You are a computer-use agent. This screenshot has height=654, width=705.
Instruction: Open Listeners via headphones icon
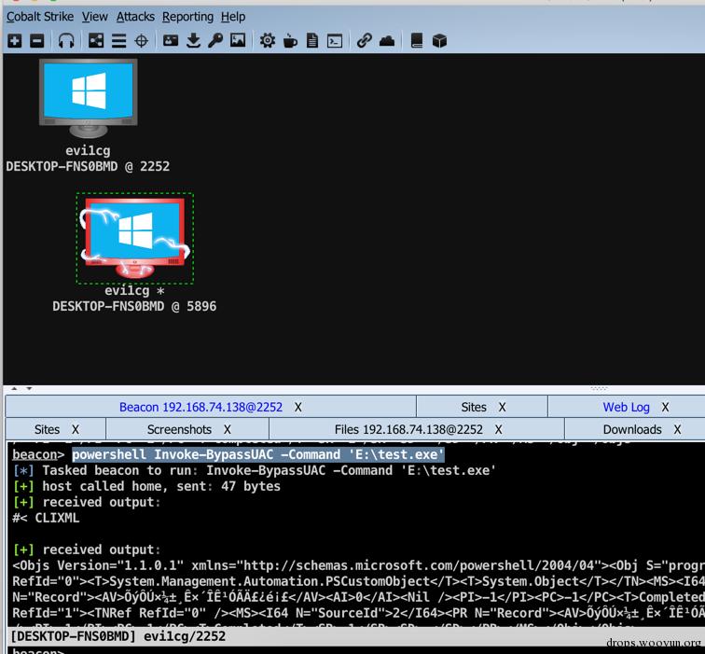pyautogui.click(x=66, y=41)
